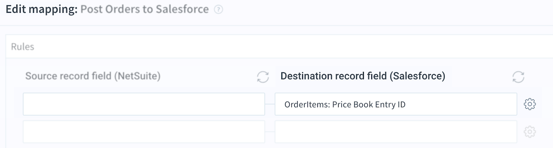Place cursor after Price Book Entry ID text
Screen dimensions: 553x148
(406, 104)
